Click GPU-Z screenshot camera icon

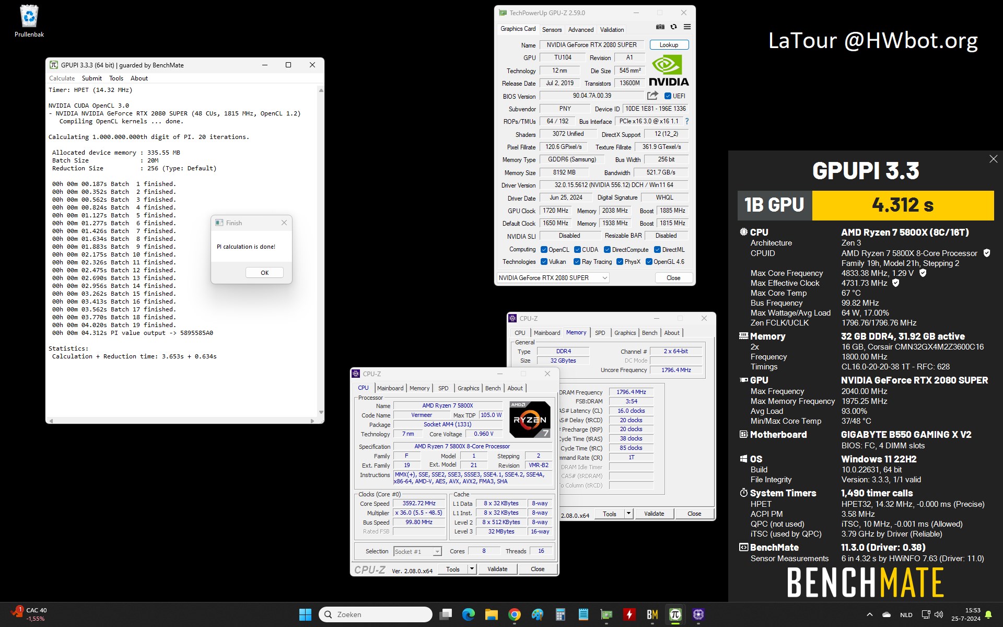click(x=660, y=27)
